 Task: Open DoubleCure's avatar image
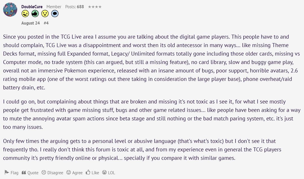point(10,10)
